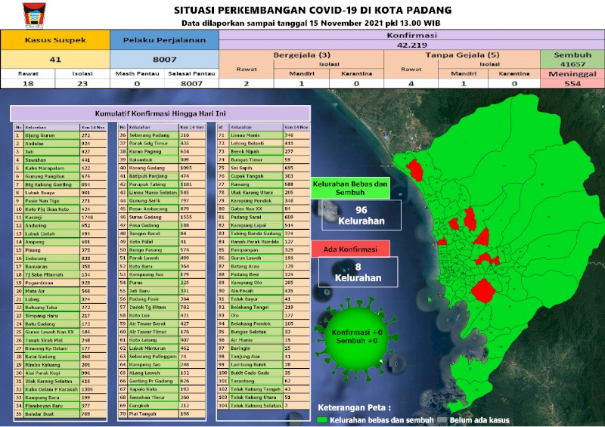Select the 'Korong Gadang' row showing 1095

coord(162,168)
